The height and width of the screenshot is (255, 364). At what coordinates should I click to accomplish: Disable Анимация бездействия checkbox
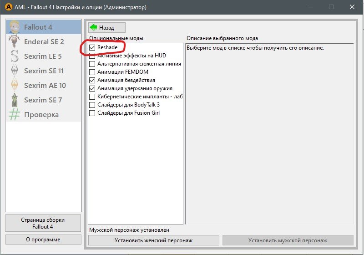(92, 80)
